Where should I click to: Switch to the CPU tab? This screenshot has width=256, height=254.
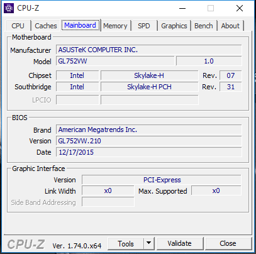click(18, 26)
